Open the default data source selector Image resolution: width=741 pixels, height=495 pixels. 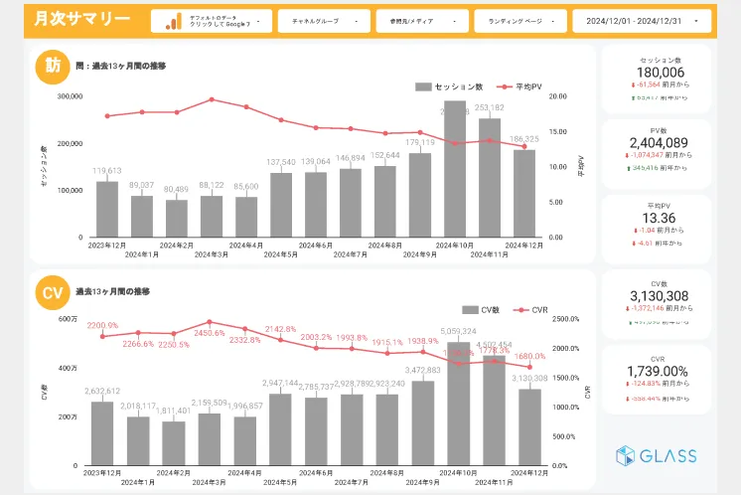(x=212, y=21)
